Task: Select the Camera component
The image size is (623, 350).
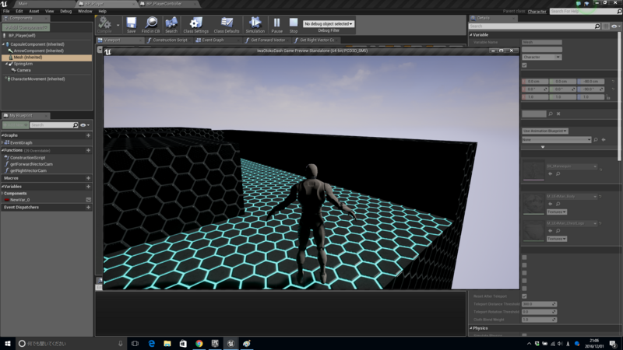Action: [x=23, y=70]
